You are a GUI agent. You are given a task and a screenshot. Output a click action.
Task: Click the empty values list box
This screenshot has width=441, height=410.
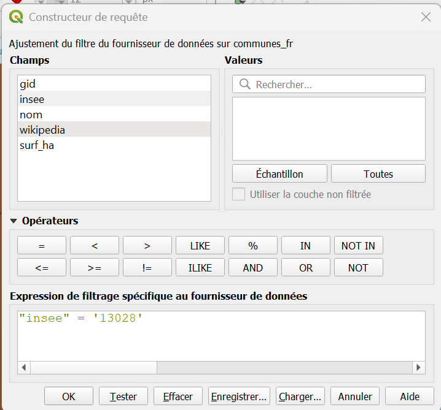pyautogui.click(x=329, y=129)
